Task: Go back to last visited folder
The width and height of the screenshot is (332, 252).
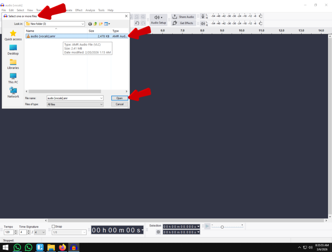Action: [90, 24]
